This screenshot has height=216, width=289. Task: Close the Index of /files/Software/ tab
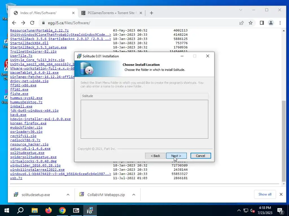[73, 13]
